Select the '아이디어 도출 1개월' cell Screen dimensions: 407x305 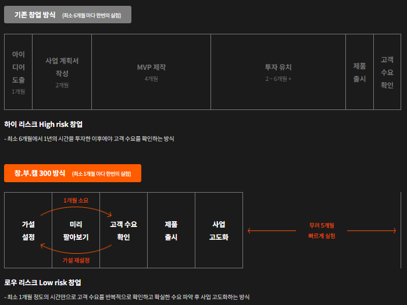19,72
